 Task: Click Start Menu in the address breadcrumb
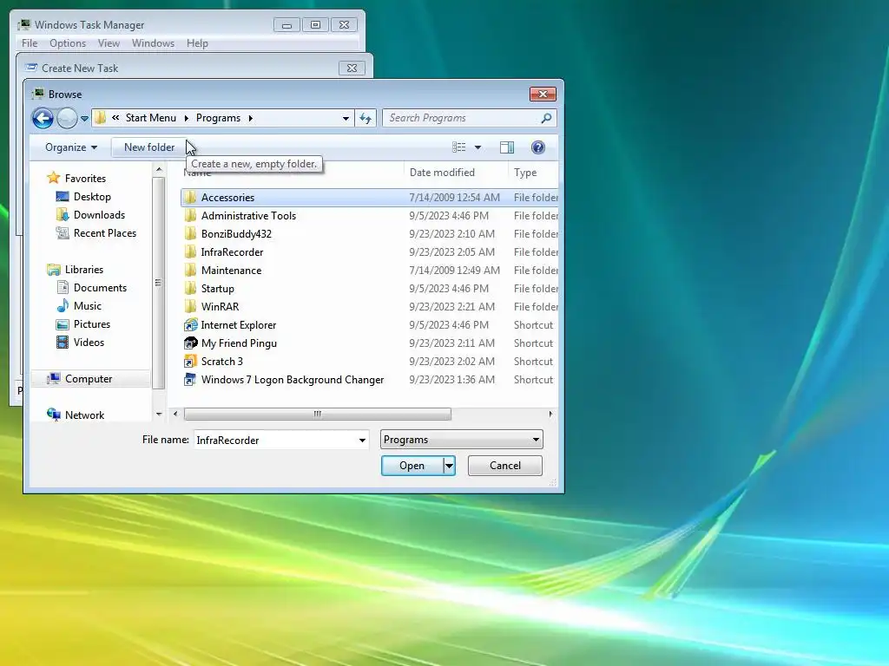coord(151,118)
